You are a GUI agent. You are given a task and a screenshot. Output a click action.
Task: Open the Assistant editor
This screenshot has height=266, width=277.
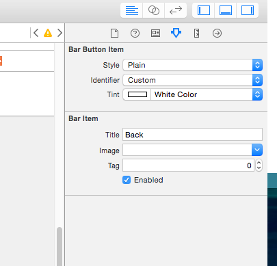point(154,10)
